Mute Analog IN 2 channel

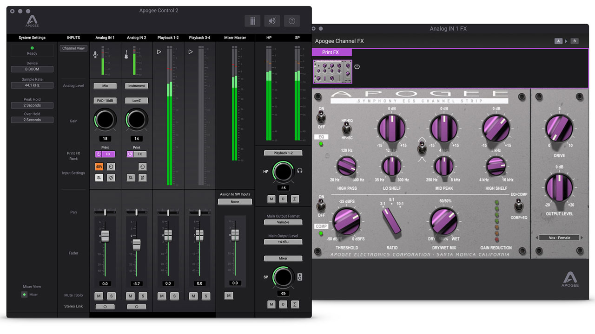tap(130, 296)
